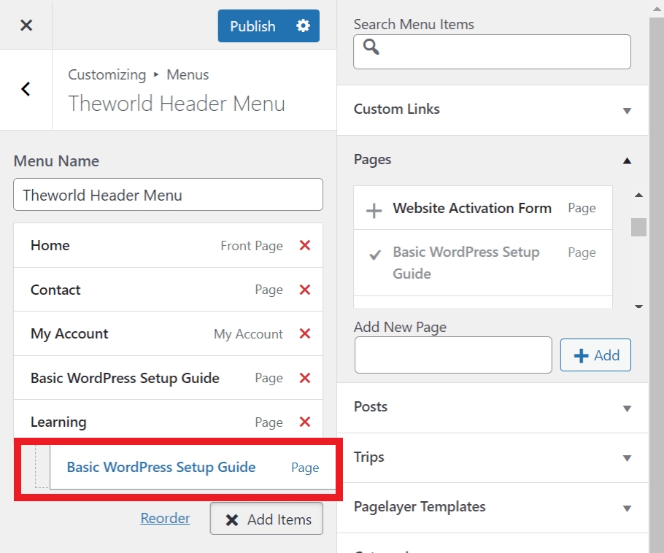Remove the Learning page item
The image size is (664, 553).
(305, 422)
